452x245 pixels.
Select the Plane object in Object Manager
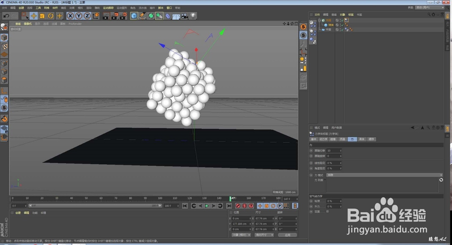pyautogui.click(x=328, y=30)
